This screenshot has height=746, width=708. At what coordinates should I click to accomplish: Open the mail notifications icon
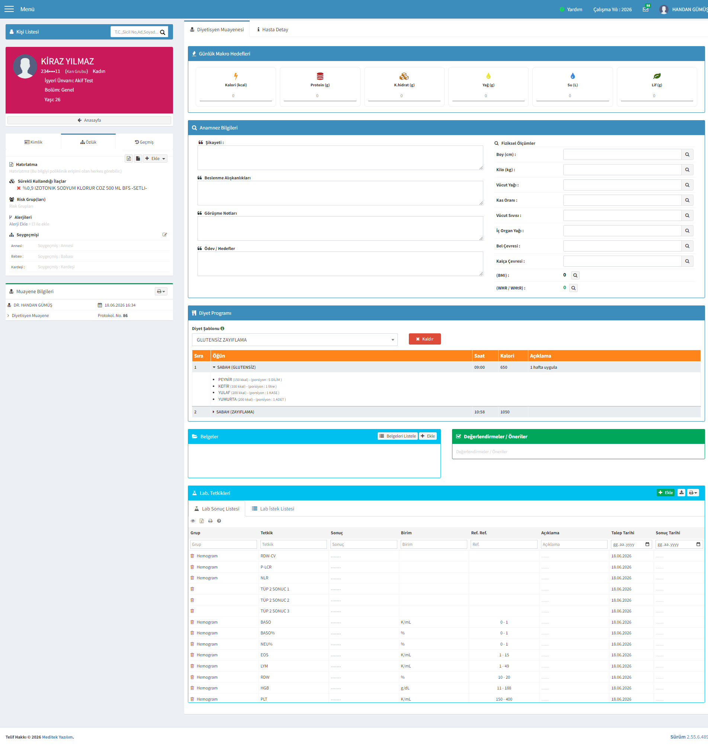[645, 9]
